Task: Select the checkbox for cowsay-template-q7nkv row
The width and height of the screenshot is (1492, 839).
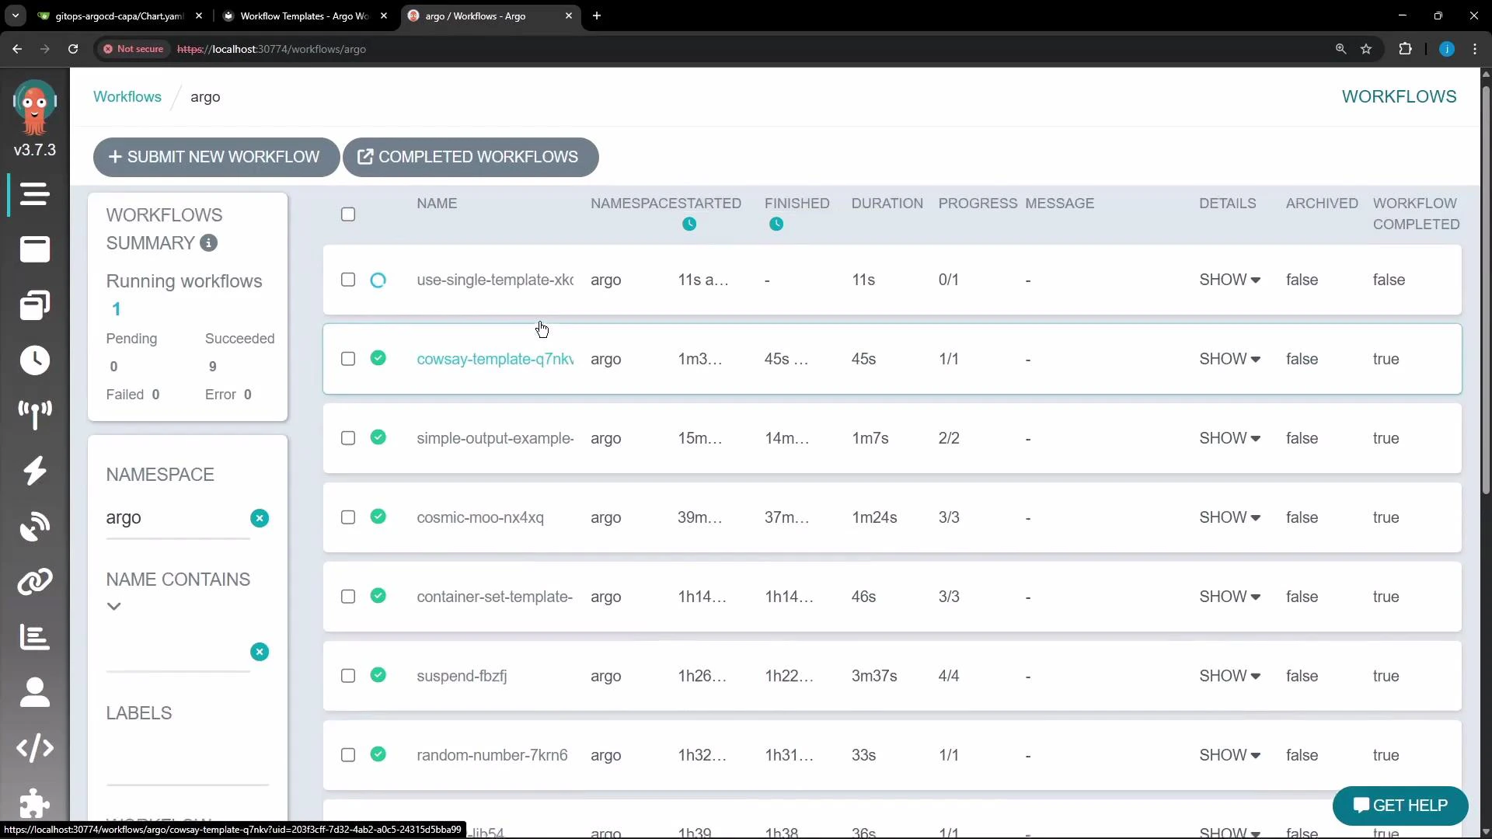Action: (x=347, y=359)
